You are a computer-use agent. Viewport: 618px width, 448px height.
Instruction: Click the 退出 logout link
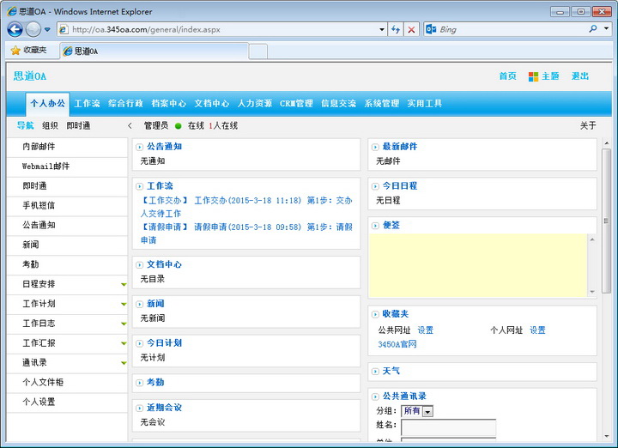pyautogui.click(x=580, y=76)
